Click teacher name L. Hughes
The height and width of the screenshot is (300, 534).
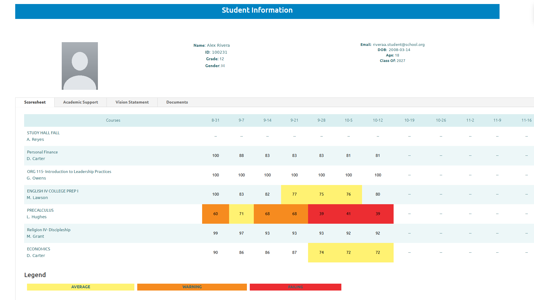click(37, 217)
